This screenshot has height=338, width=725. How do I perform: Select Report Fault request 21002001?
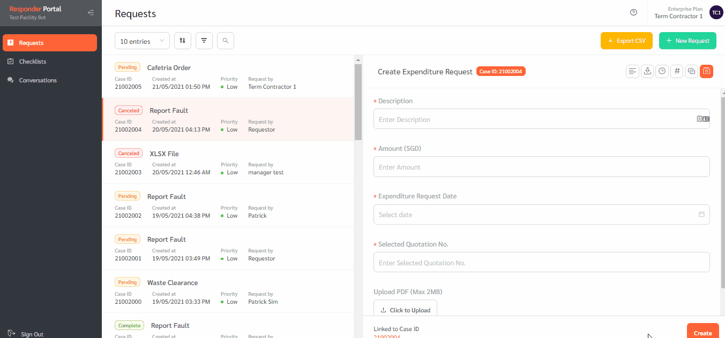coord(228,248)
